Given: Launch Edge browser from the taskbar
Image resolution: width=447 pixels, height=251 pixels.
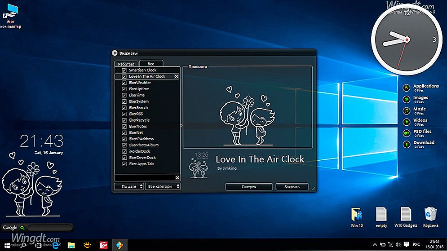Looking at the screenshot, I should 55,245.
